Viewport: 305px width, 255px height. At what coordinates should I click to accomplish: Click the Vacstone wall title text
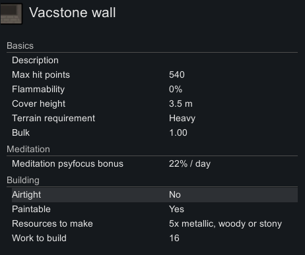73,13
